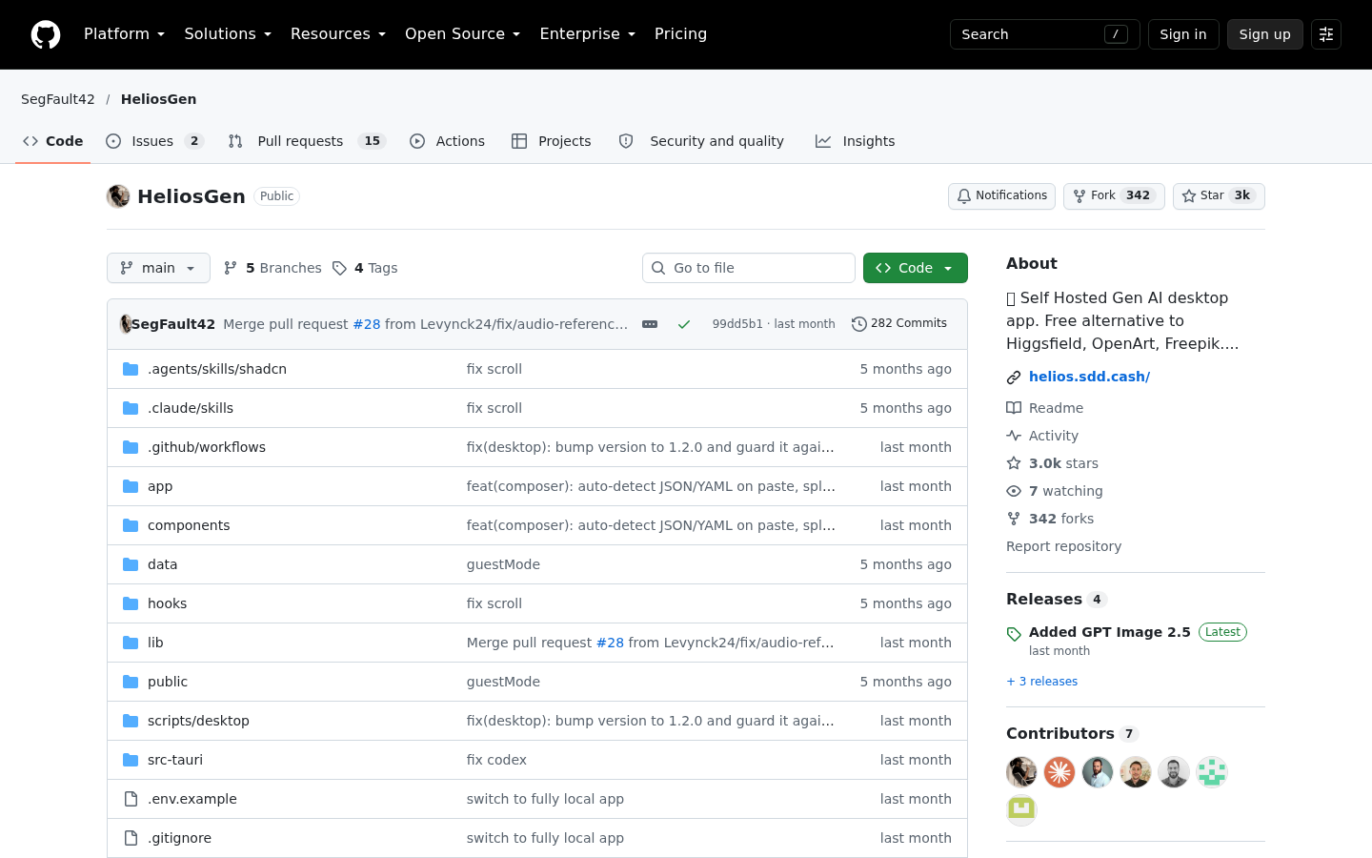Expand the Open Source dropdown menu

point(462,34)
